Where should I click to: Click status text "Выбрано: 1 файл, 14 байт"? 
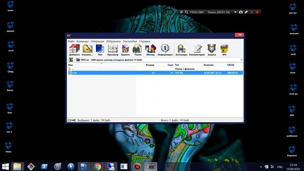tap(94, 120)
